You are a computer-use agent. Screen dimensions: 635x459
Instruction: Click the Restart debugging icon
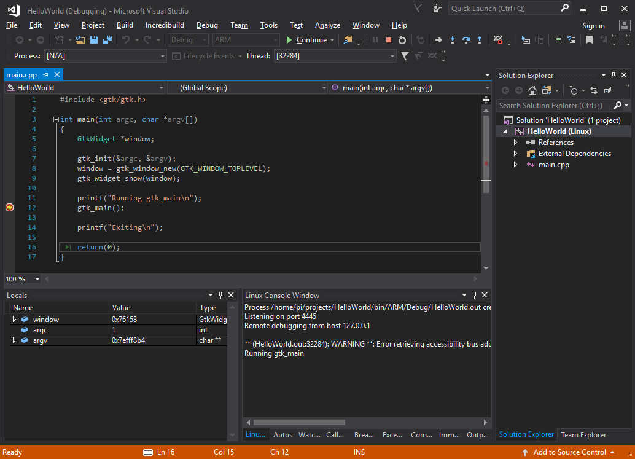tap(402, 40)
